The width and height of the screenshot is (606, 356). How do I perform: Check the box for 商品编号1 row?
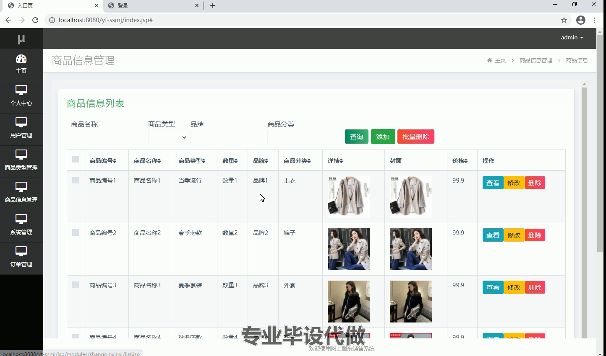click(x=76, y=180)
